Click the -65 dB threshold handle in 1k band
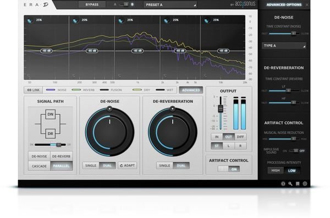 [137, 51]
